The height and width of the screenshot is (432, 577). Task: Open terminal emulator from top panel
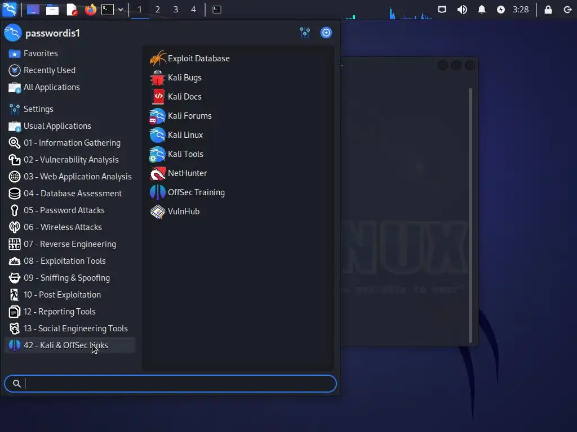(x=108, y=10)
